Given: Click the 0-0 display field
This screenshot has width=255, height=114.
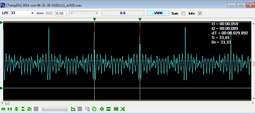Looking at the screenshot, I should [123, 13].
